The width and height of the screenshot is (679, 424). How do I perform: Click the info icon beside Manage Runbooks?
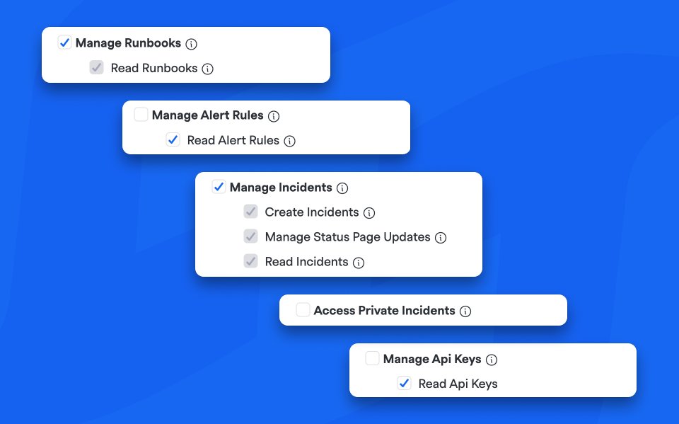[190, 42]
